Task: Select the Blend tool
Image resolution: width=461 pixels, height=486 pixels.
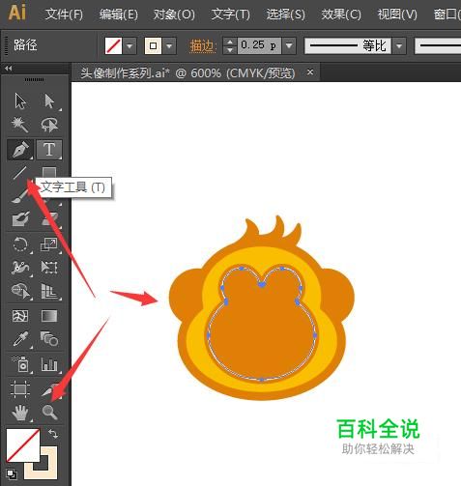Action: 49,339
